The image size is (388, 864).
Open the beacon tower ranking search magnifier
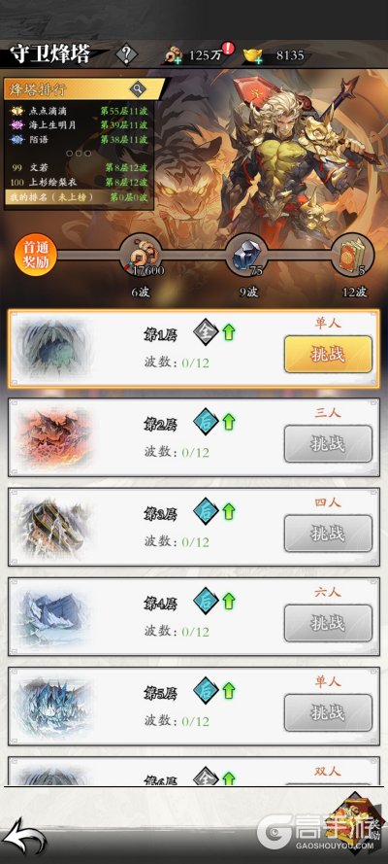138,88
